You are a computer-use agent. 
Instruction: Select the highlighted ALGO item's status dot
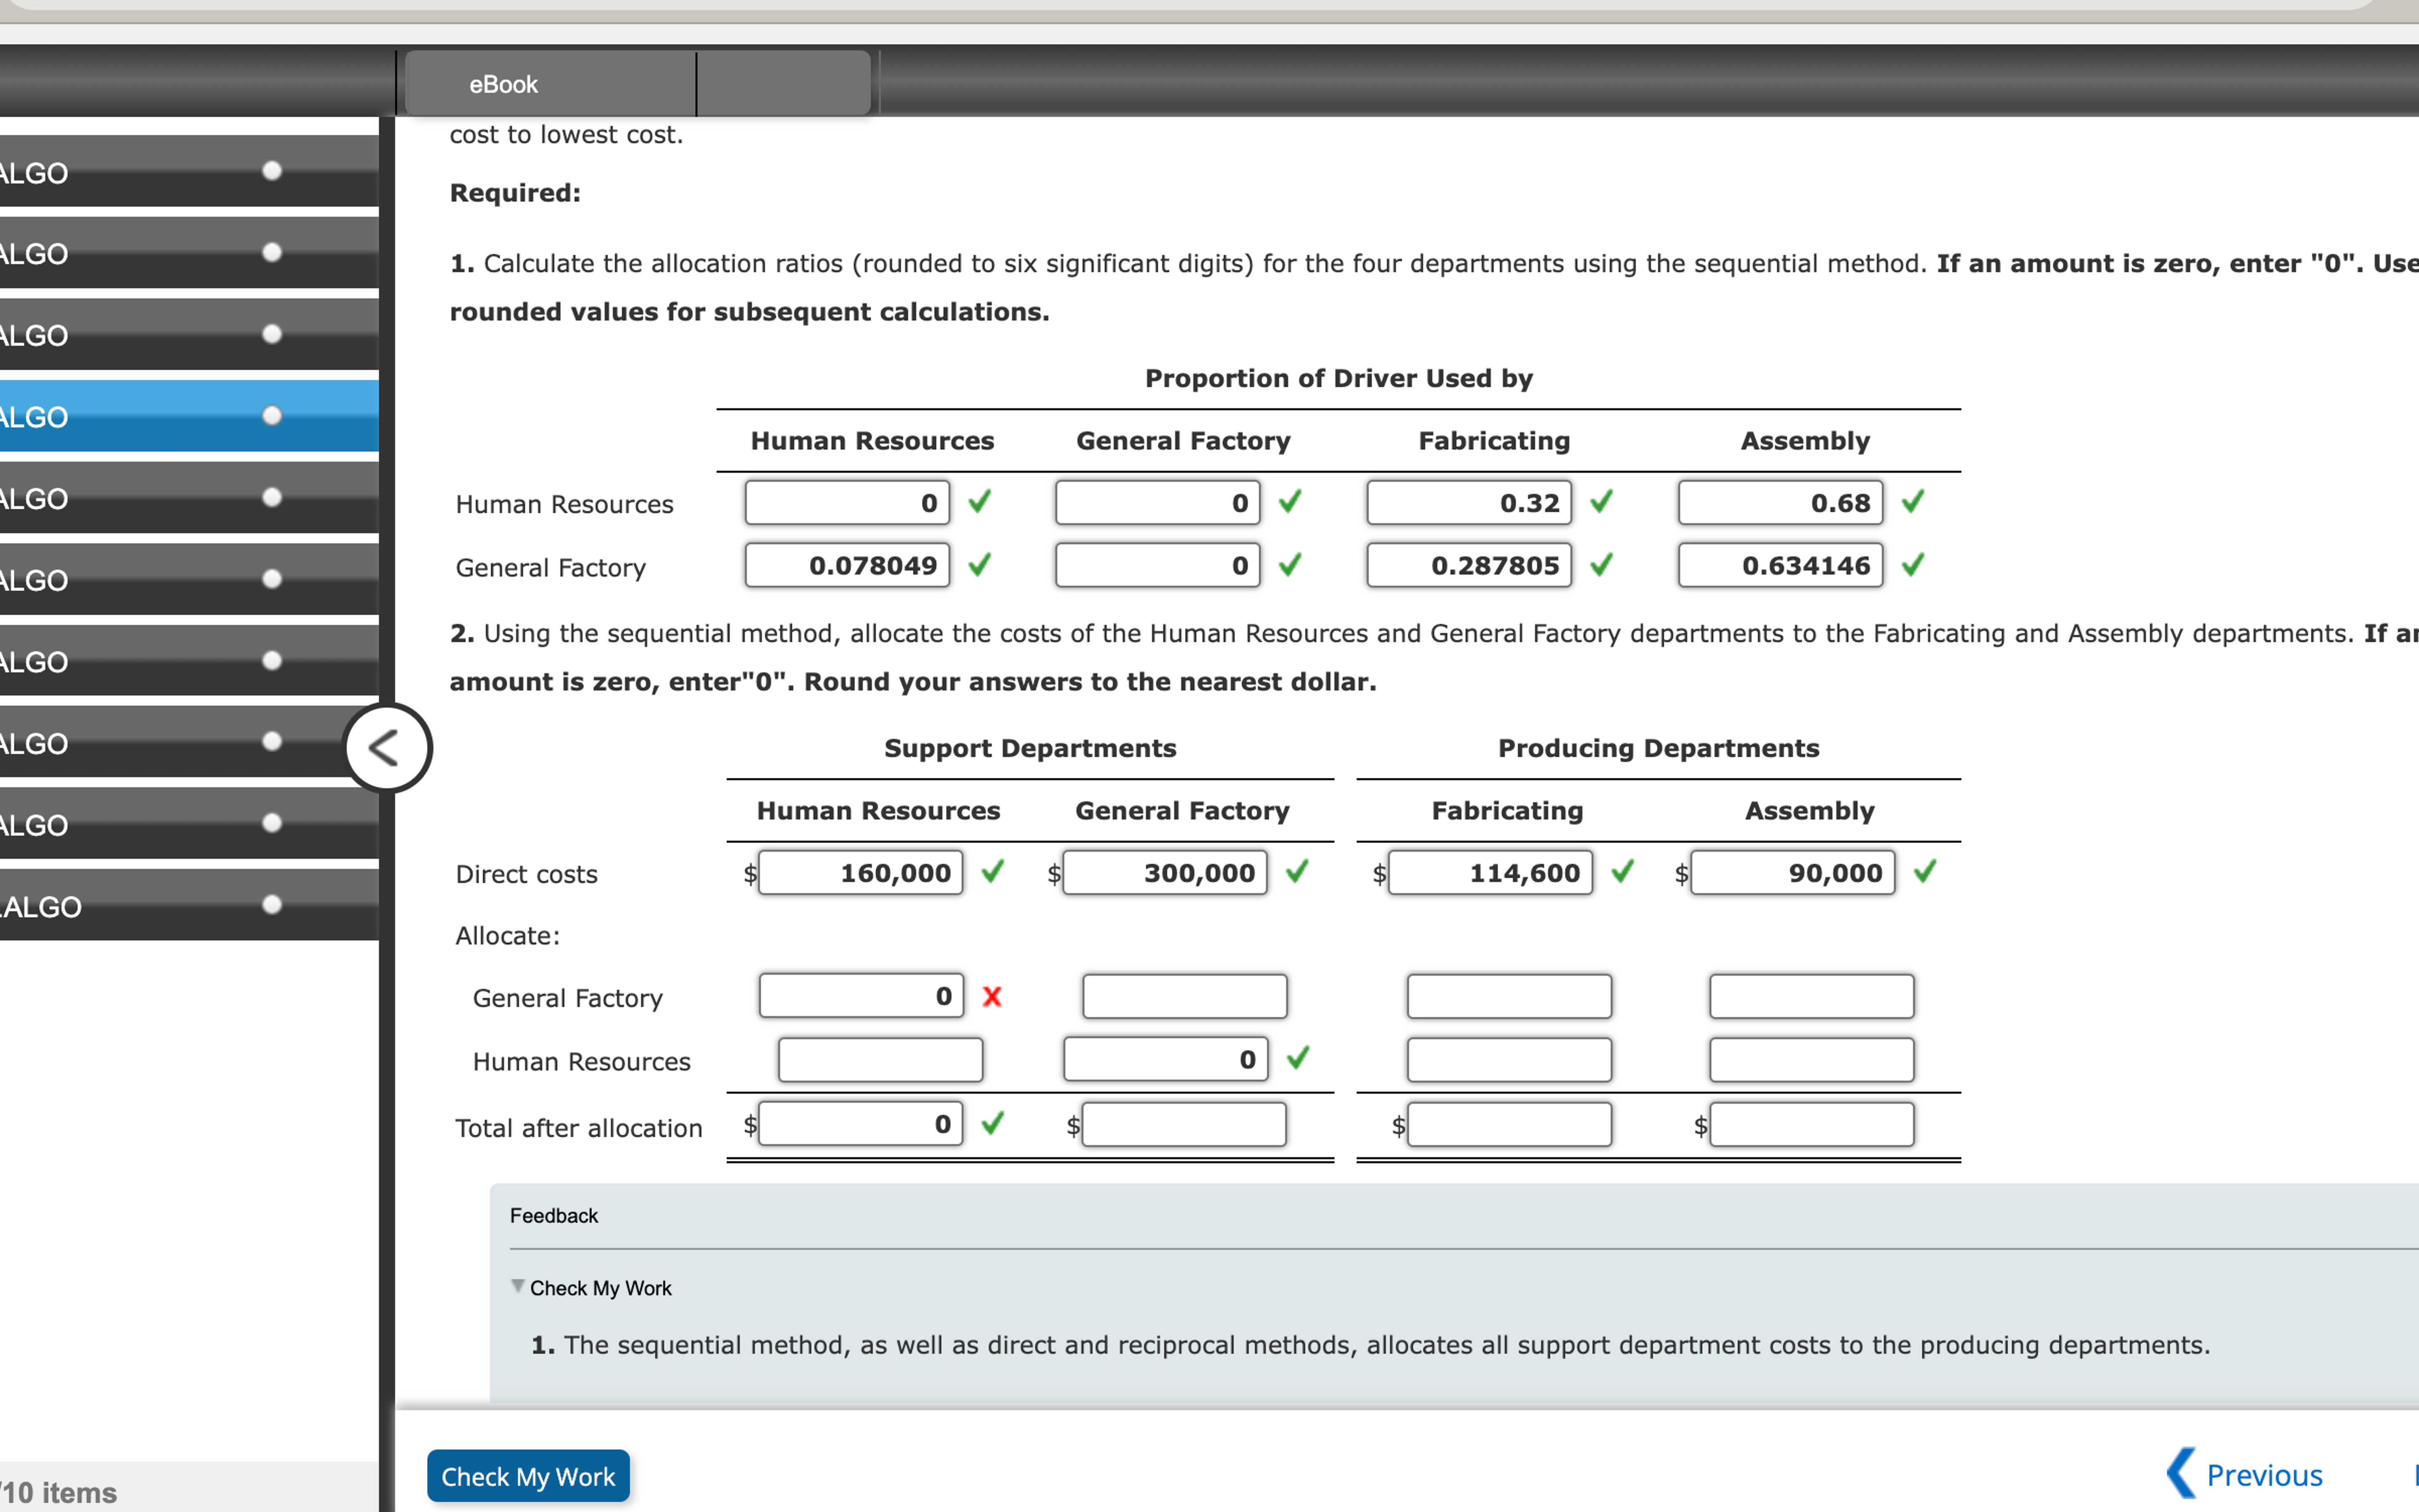tap(272, 416)
